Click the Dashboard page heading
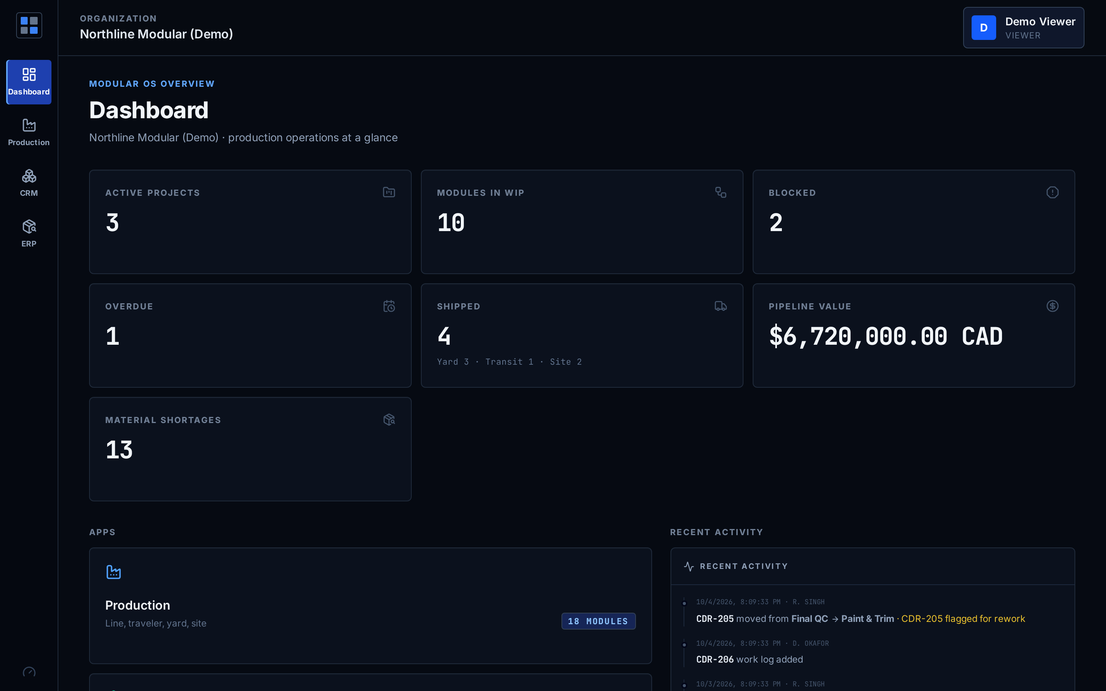Image resolution: width=1106 pixels, height=691 pixels. [149, 110]
